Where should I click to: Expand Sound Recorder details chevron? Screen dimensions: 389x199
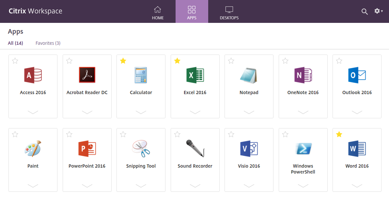(x=195, y=186)
